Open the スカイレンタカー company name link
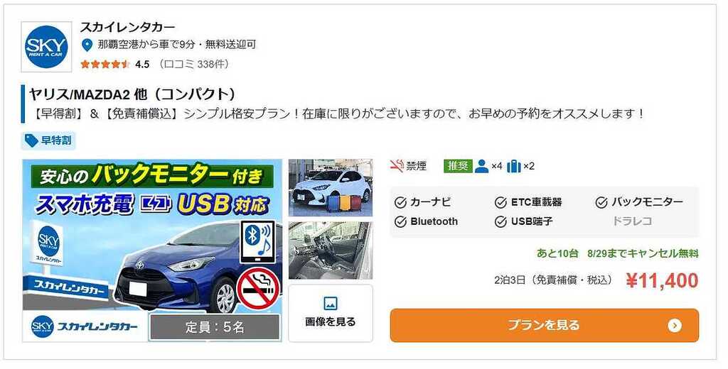Image resolution: width=728 pixels, height=369 pixels. pyautogui.click(x=128, y=28)
